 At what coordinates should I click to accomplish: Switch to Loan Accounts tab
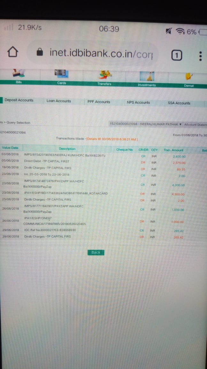coord(59,101)
